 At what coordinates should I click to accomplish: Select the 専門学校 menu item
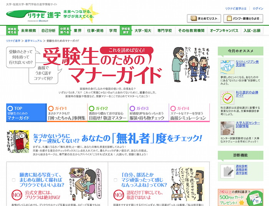(x=165, y=31)
